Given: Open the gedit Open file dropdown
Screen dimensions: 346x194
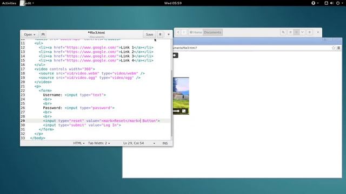Looking at the screenshot, I should [x=30, y=34].
